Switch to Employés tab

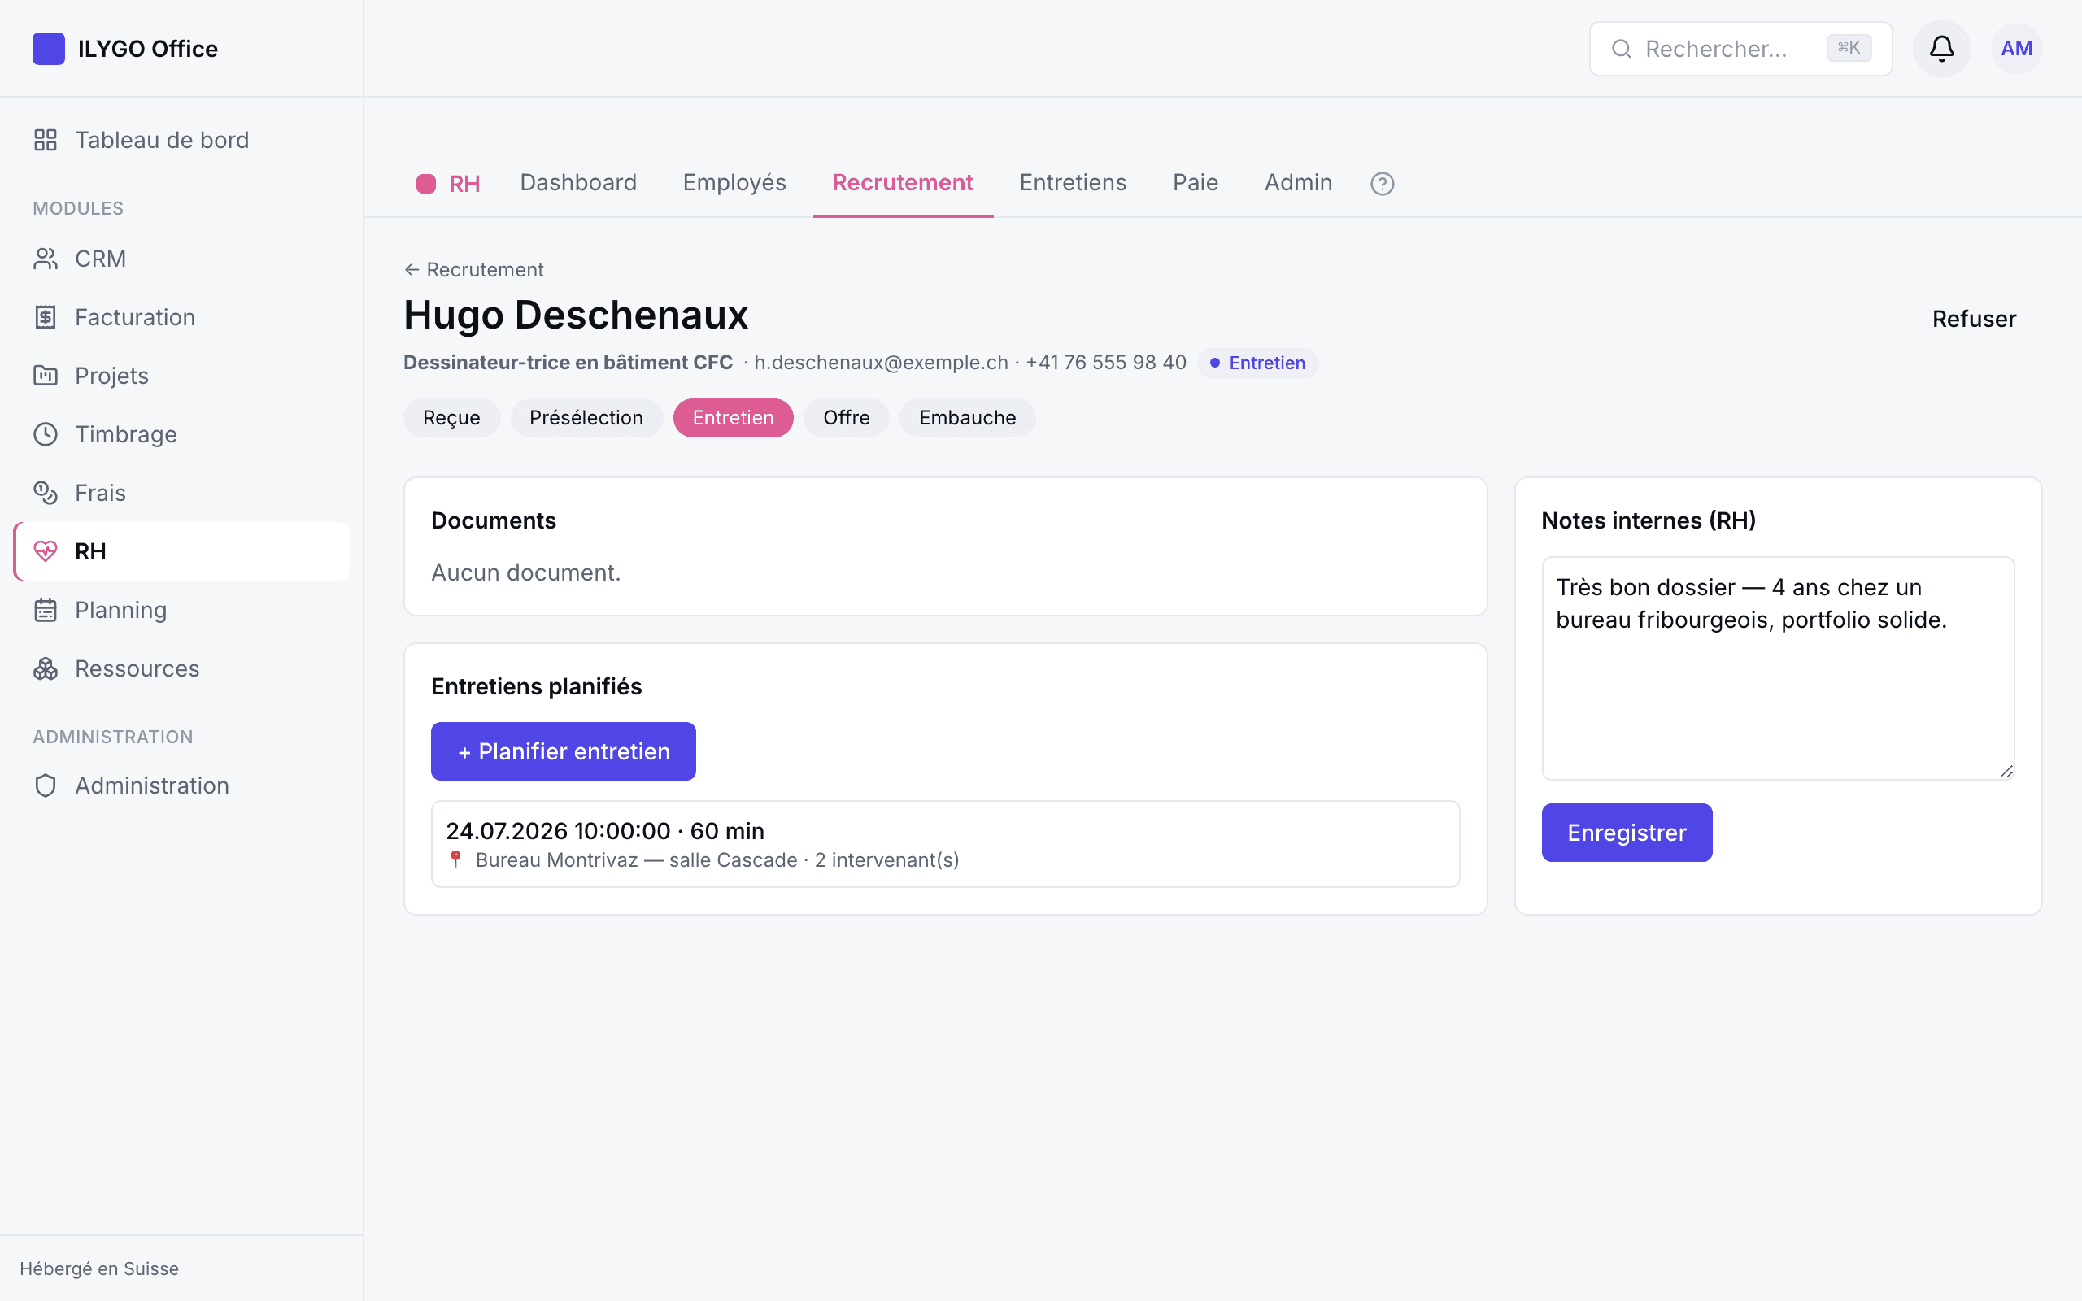[734, 182]
